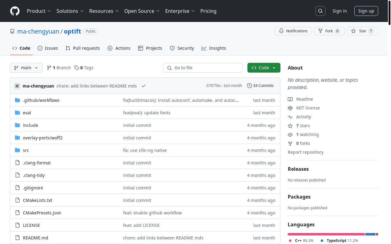Click the C++ segment of languages bar
The height and width of the screenshot is (244, 391).
326,234
